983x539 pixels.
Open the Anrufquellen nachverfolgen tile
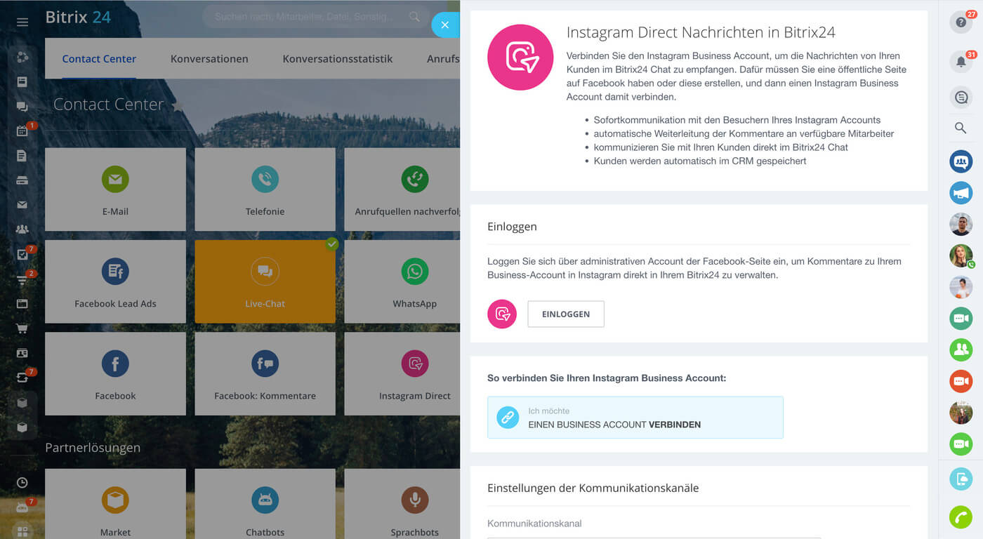(402, 189)
